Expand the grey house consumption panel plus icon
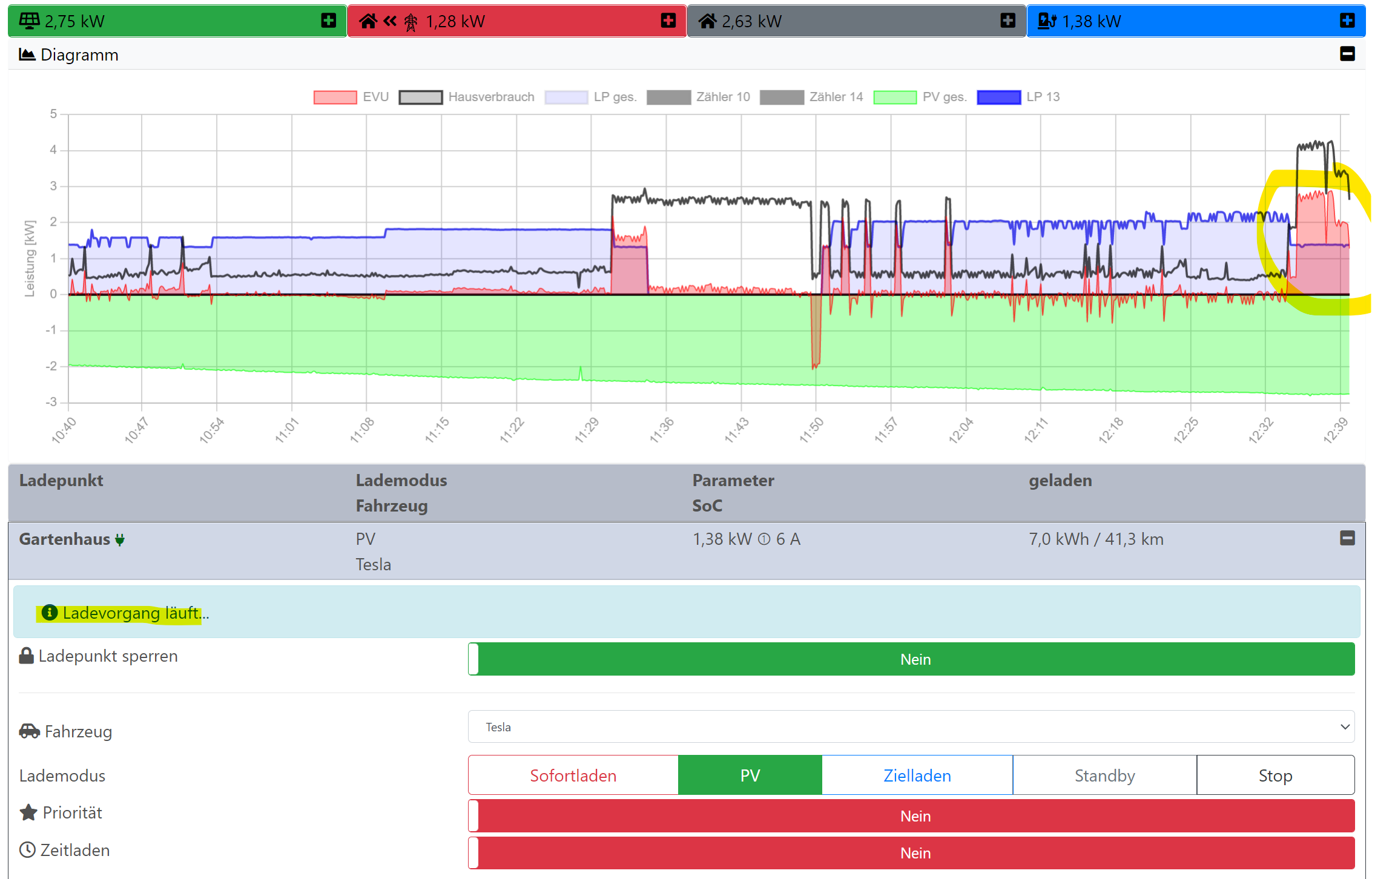 point(1008,21)
